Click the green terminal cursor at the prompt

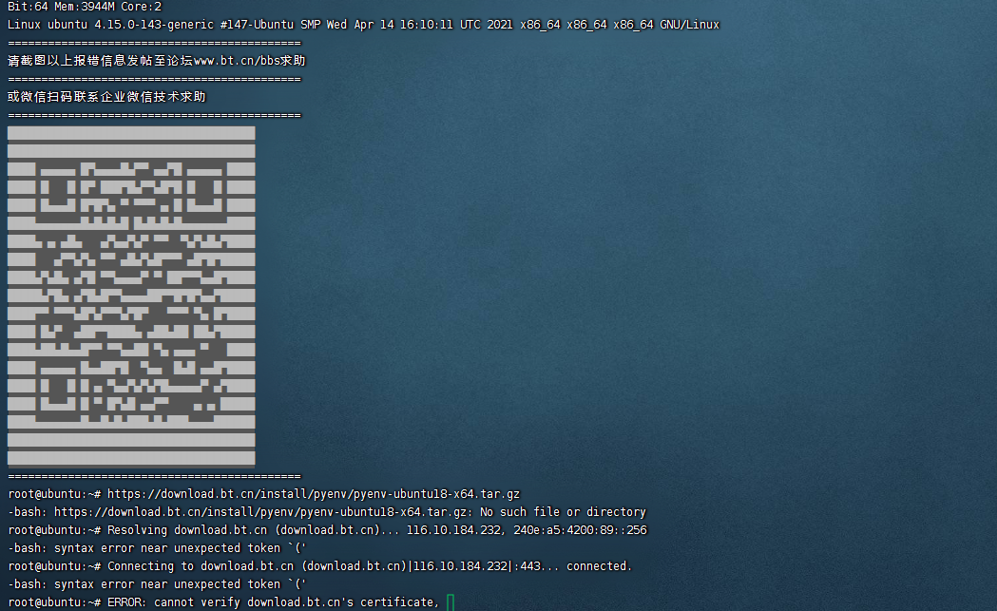[451, 602]
